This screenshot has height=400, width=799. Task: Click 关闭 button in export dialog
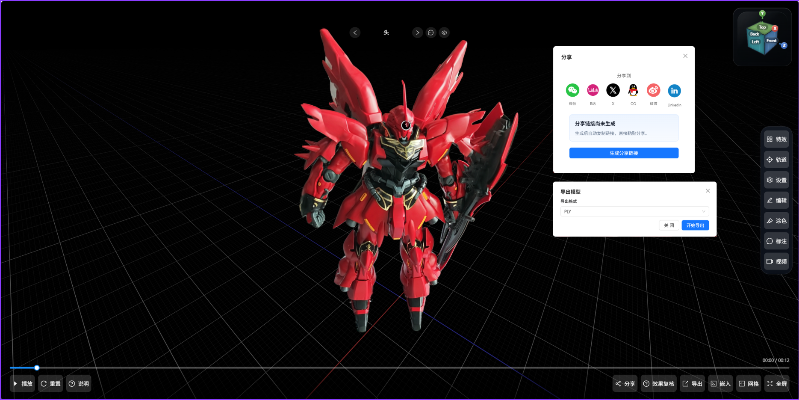669,225
